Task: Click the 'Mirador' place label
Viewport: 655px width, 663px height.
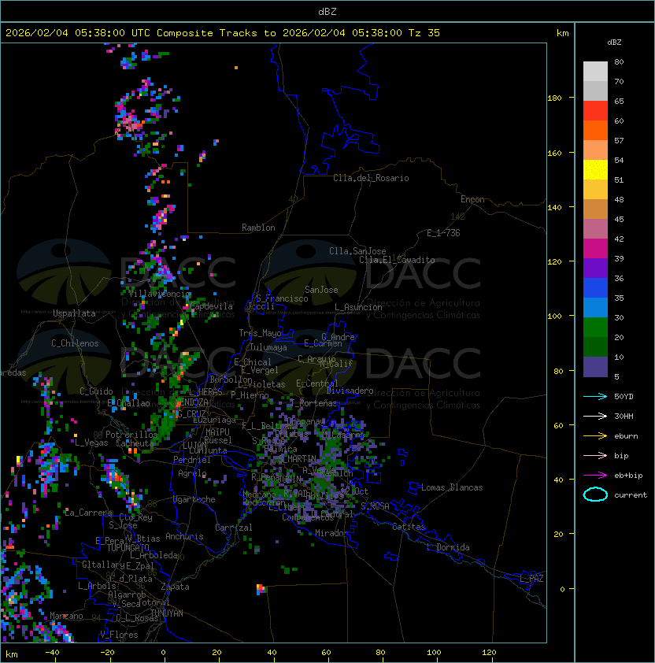Action: [x=332, y=533]
